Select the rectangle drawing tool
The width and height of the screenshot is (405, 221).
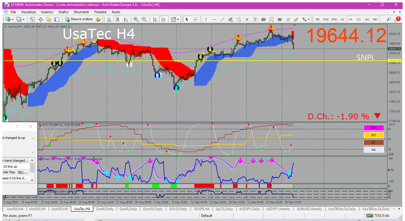[x=280, y=19]
